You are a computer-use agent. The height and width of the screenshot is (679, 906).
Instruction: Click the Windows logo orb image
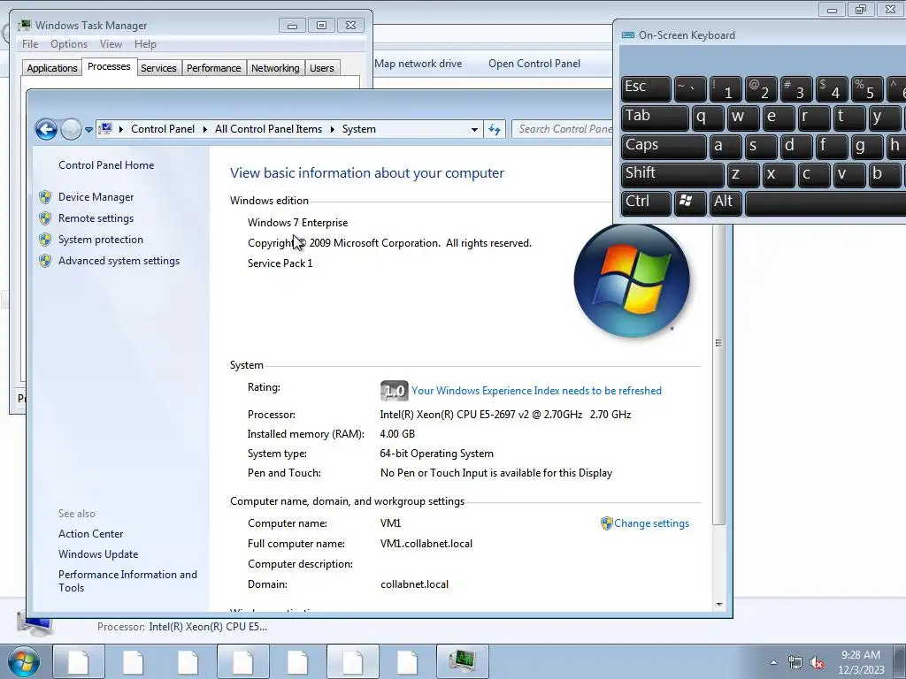[632, 280]
